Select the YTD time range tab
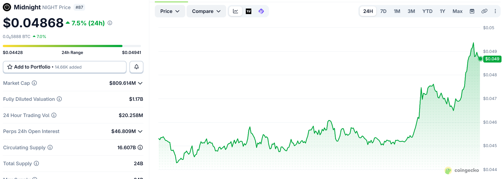The image size is (504, 179). pyautogui.click(x=427, y=11)
